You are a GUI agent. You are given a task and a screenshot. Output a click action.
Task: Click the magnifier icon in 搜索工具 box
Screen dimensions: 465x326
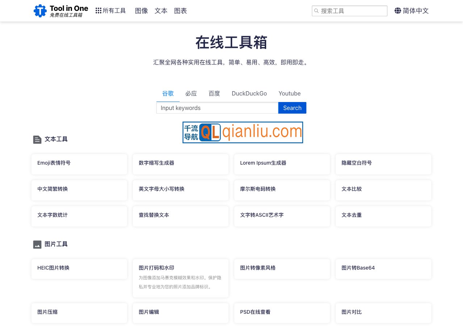tap(317, 11)
